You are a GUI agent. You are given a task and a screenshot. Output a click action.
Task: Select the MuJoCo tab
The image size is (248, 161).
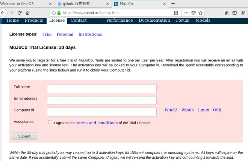[x=140, y=4]
